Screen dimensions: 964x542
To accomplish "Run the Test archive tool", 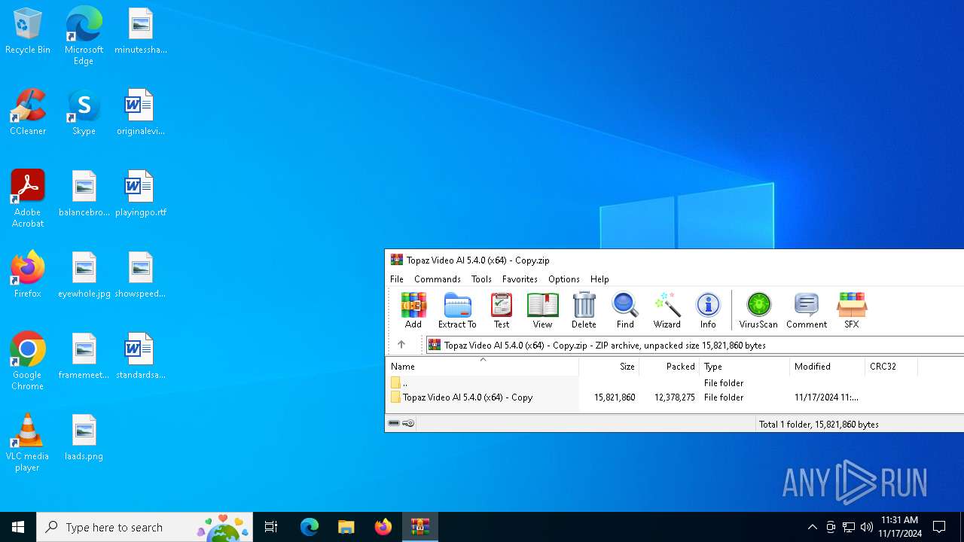I will (x=502, y=311).
